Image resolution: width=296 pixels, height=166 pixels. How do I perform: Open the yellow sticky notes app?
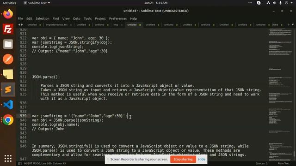[x=8, y=74]
